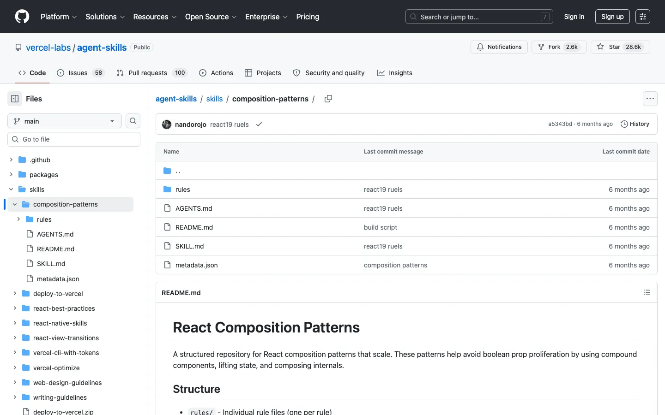The height and width of the screenshot is (415, 665).
Task: Collapse the composition-patterns folder chevron
Action: (x=15, y=204)
